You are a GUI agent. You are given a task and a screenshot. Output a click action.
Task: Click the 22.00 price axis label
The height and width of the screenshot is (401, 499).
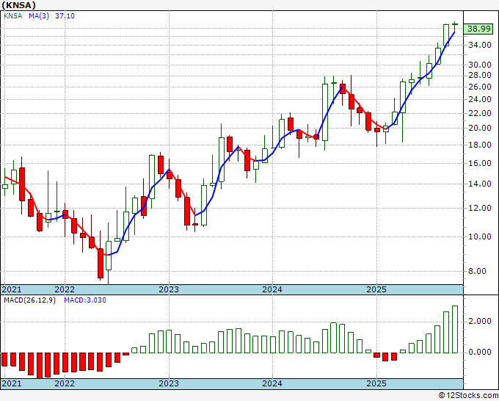[x=480, y=113]
